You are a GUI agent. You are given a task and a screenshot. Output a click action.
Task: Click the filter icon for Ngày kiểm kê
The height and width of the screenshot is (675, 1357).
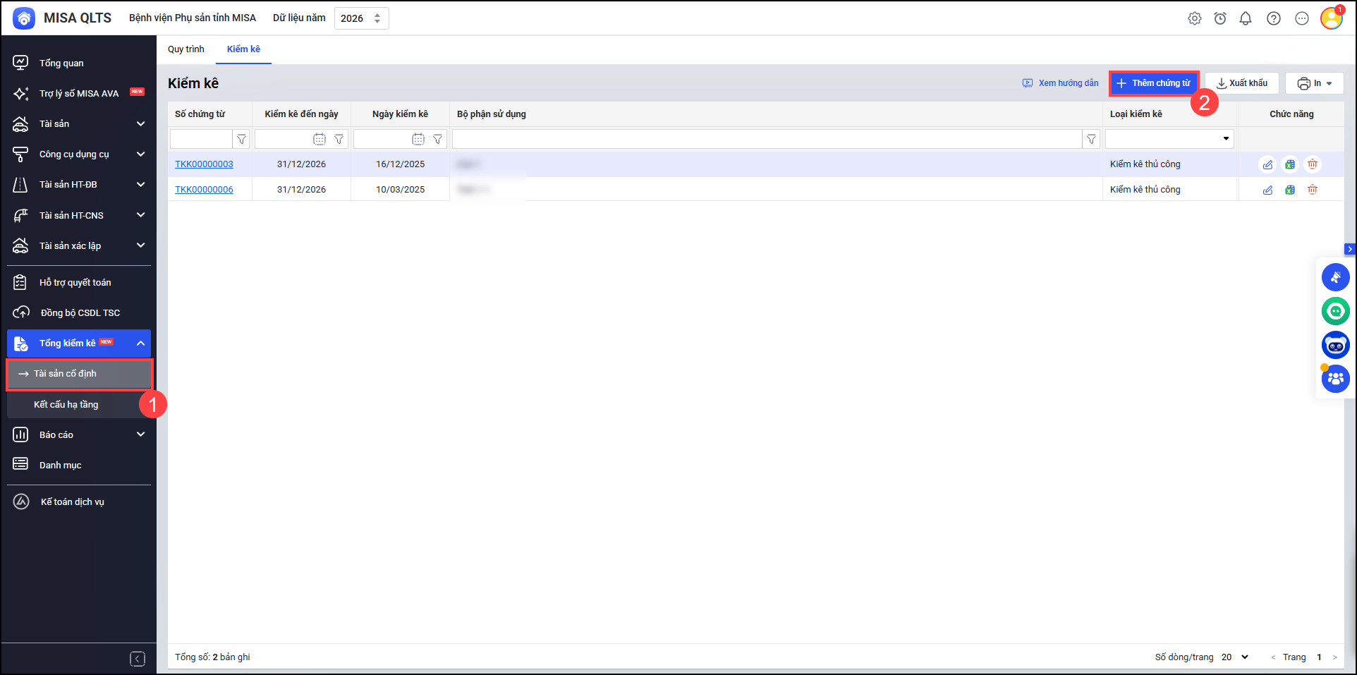438,139
